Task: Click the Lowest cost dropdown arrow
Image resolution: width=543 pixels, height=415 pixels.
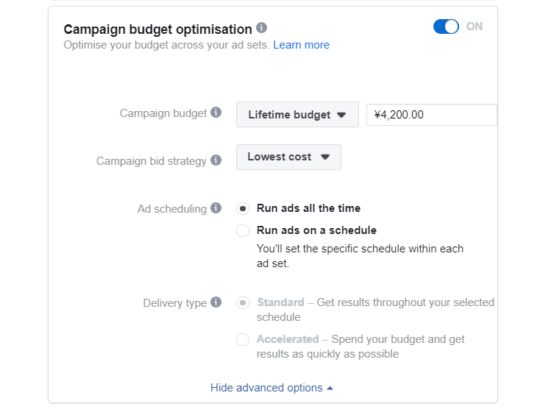Action: [x=324, y=157]
